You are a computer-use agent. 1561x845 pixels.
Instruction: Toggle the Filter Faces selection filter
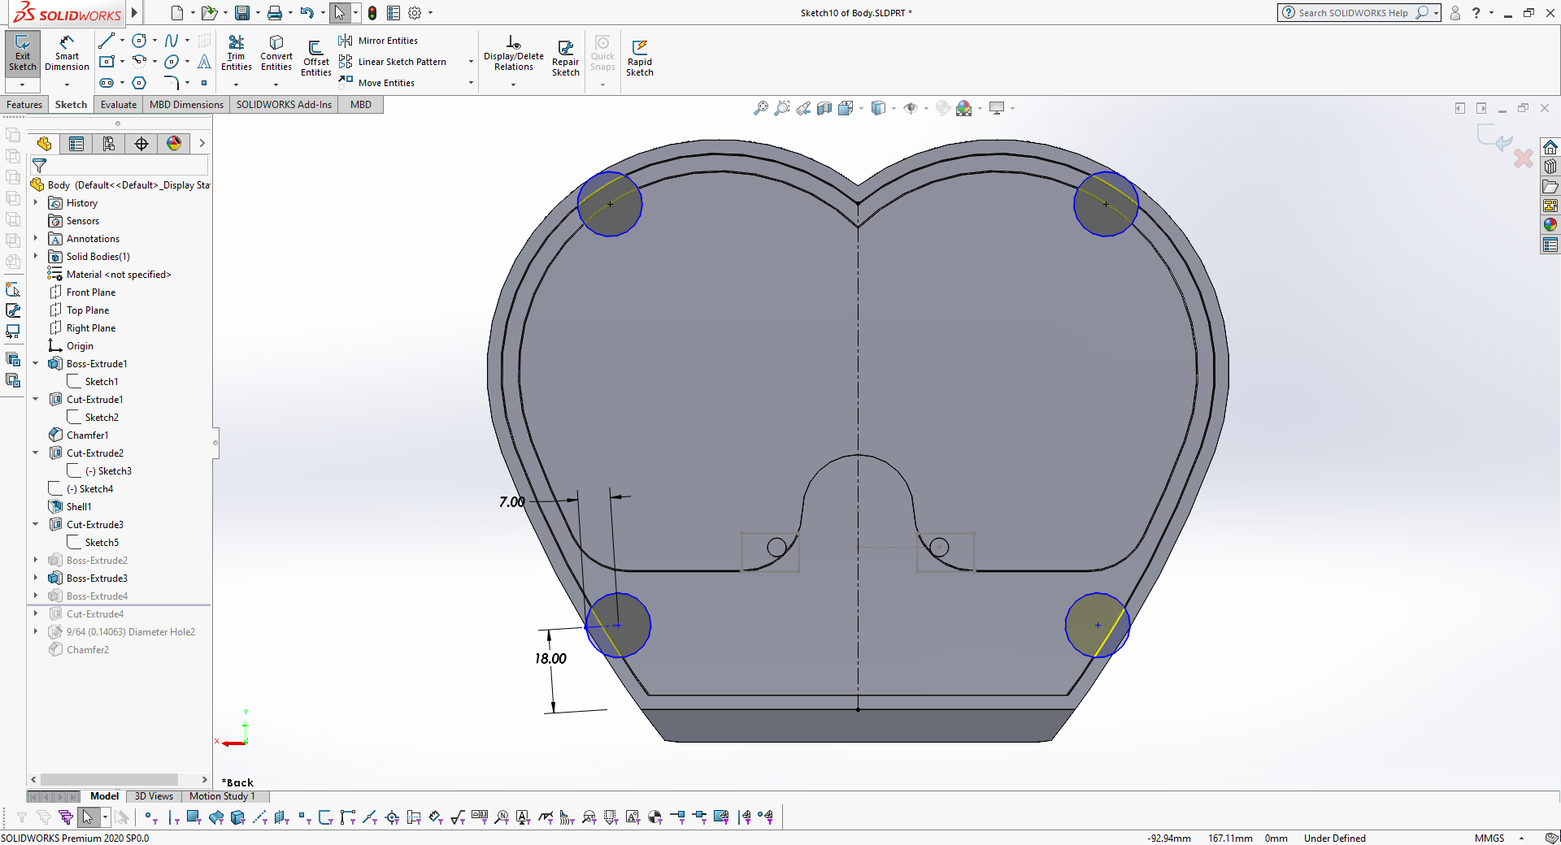[x=194, y=817]
